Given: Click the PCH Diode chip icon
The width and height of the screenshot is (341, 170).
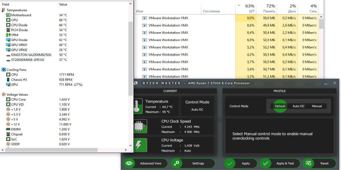Looking at the screenshot, I should (8, 30).
